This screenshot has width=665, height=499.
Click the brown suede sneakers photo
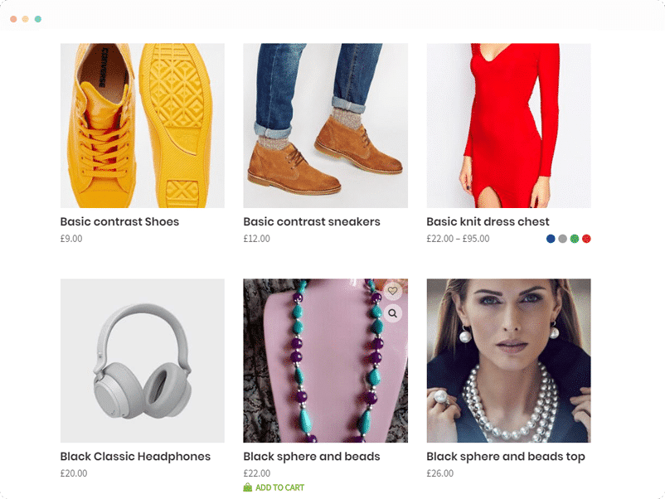point(325,125)
